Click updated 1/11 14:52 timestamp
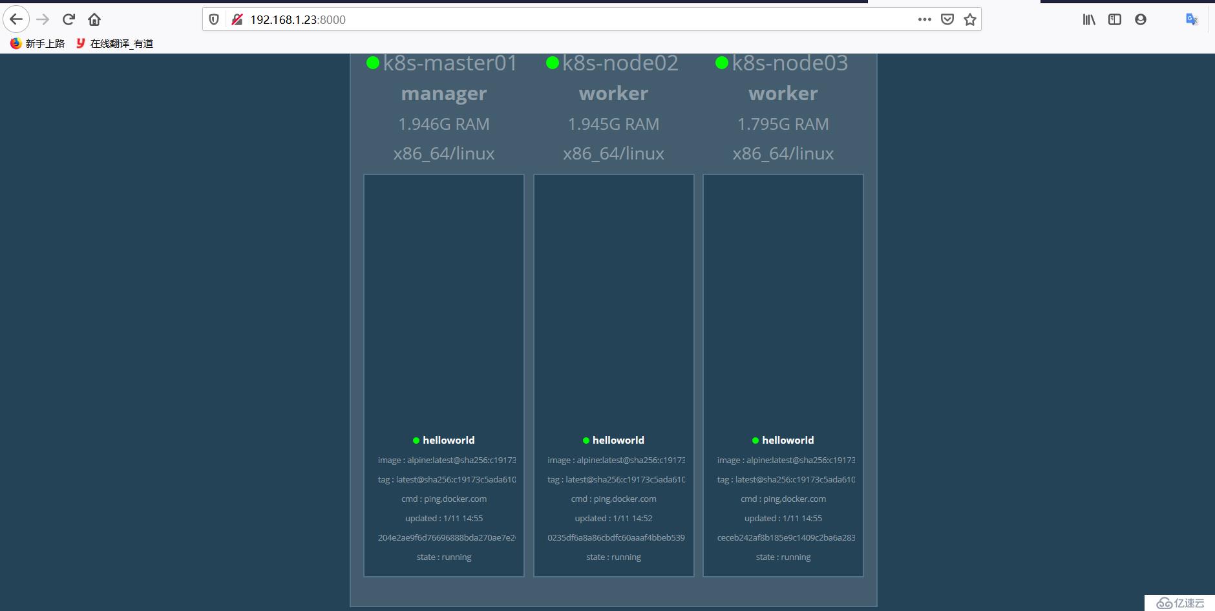 pyautogui.click(x=614, y=518)
